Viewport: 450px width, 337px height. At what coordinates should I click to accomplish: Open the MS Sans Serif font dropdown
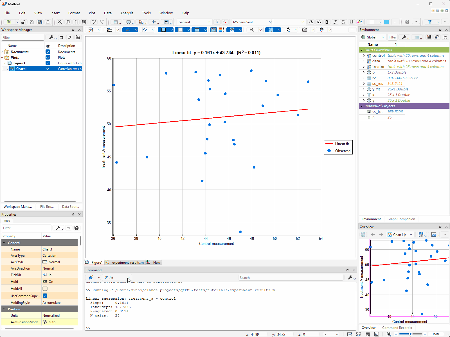[x=252, y=22]
